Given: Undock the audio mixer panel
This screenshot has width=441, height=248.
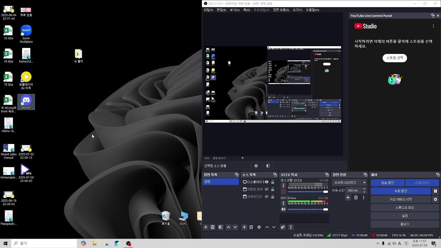Looking at the screenshot, I should pyautogui.click(x=327, y=175).
